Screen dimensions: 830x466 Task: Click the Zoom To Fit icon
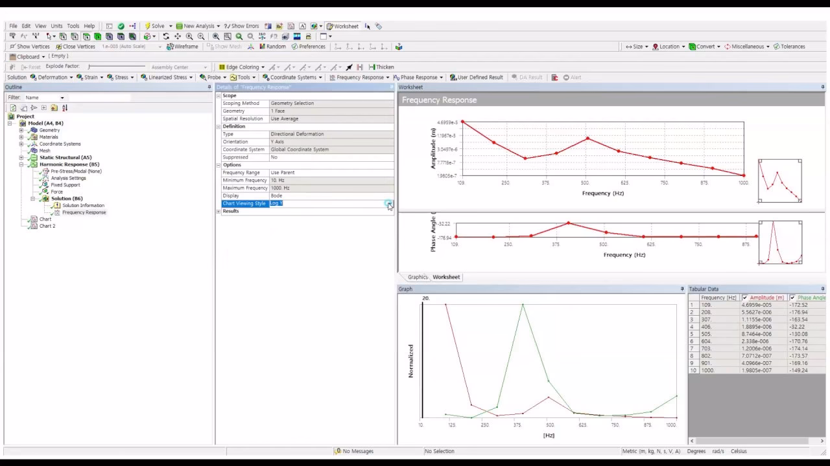[216, 37]
